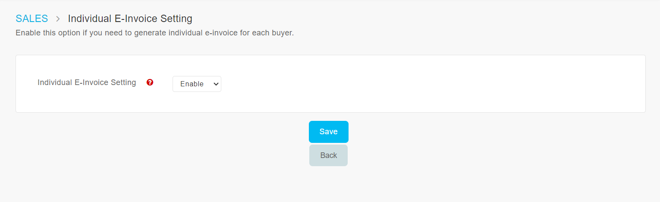Click the red question mark help icon
This screenshot has height=202, width=660.
coord(150,82)
